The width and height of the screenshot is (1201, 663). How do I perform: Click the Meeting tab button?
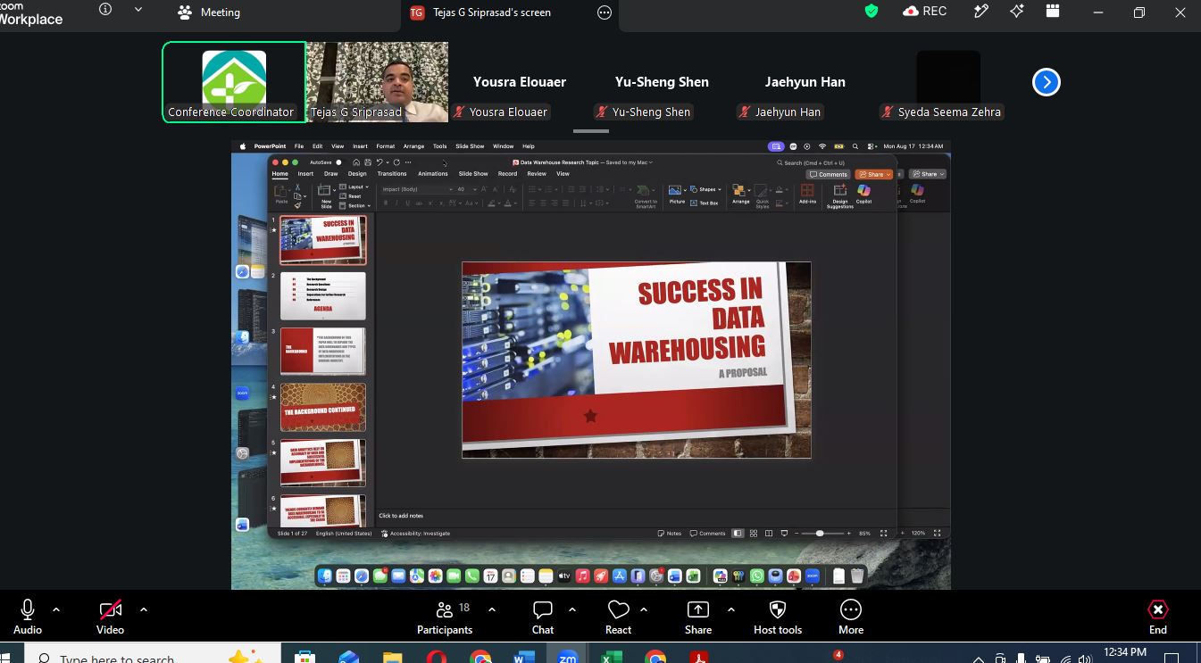(209, 12)
